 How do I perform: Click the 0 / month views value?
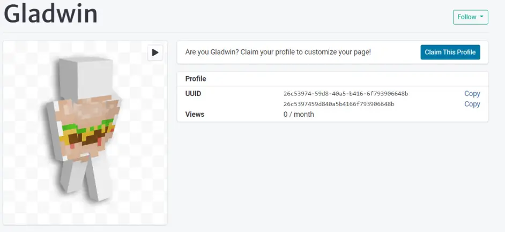pos(299,114)
